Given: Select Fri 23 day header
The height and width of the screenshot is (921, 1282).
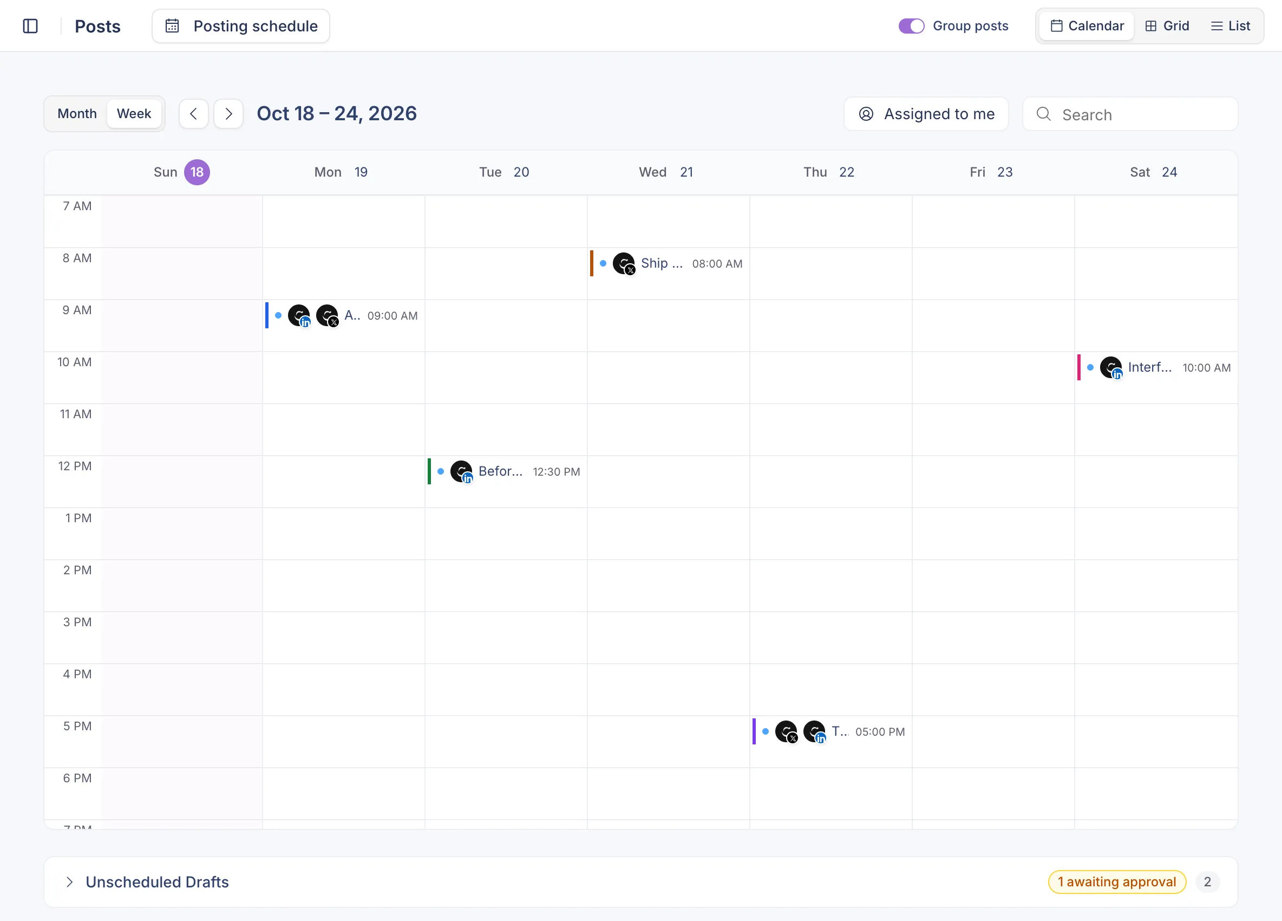Looking at the screenshot, I should pyautogui.click(x=991, y=172).
